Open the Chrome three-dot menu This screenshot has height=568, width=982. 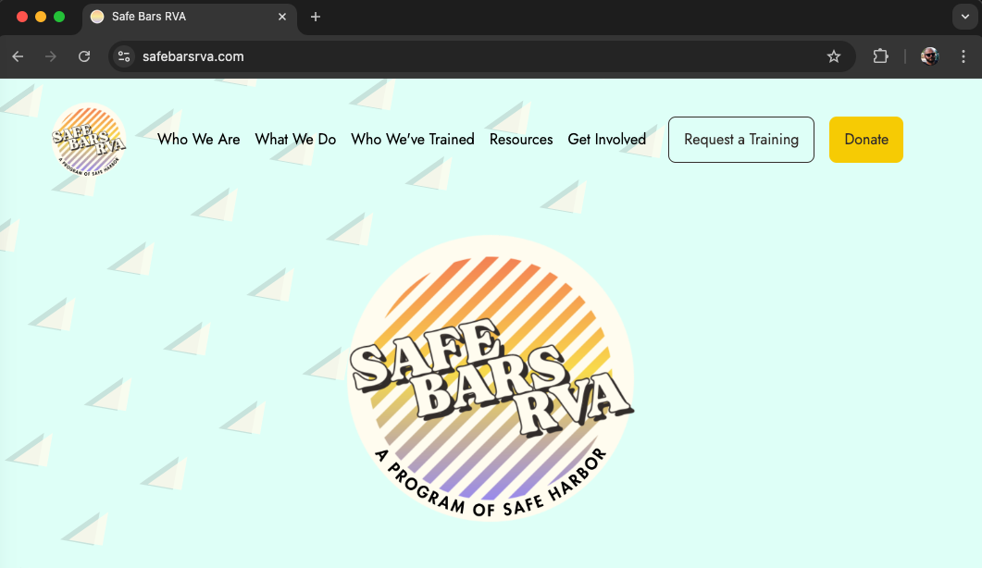(x=963, y=56)
